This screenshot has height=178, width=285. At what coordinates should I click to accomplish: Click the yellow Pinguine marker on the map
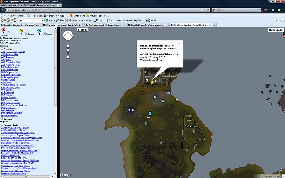click(152, 83)
